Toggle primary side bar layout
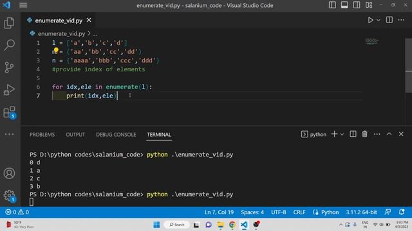 point(332,5)
